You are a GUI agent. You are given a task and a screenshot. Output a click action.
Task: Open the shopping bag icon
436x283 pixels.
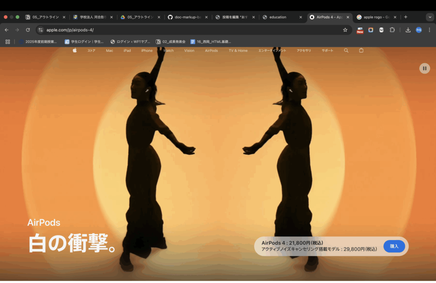pyautogui.click(x=361, y=50)
